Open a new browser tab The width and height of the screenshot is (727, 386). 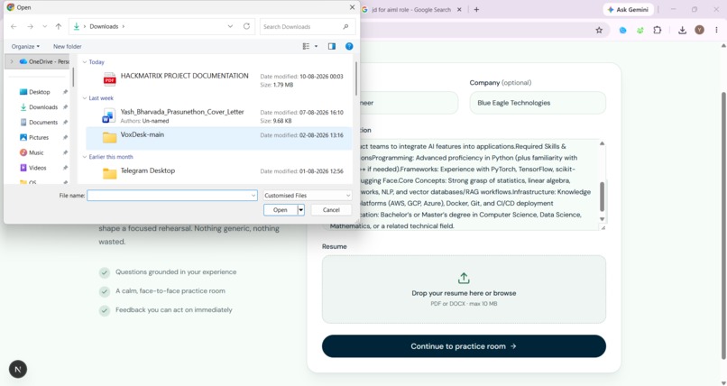click(x=476, y=9)
